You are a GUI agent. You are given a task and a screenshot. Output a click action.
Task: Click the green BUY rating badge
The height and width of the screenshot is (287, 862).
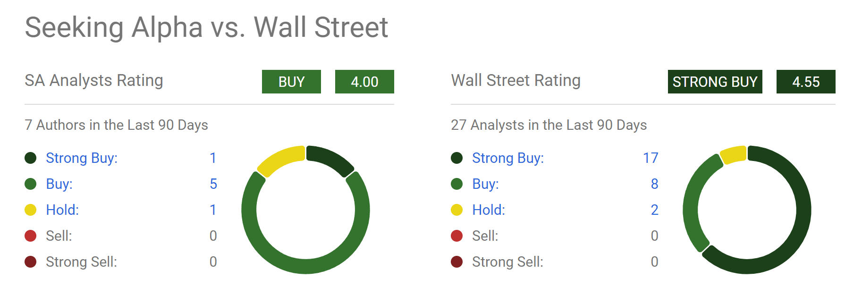(x=291, y=82)
